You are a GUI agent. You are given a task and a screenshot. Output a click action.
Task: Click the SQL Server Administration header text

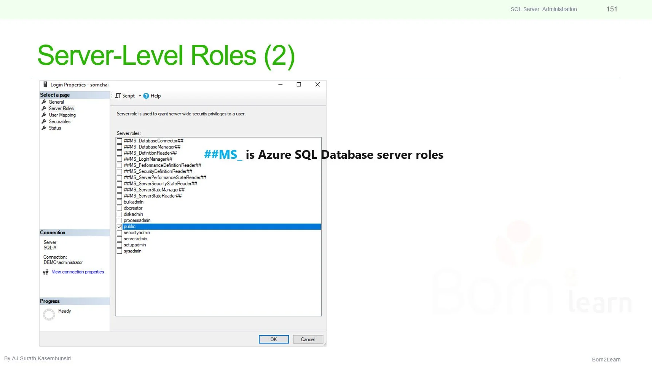(x=544, y=9)
